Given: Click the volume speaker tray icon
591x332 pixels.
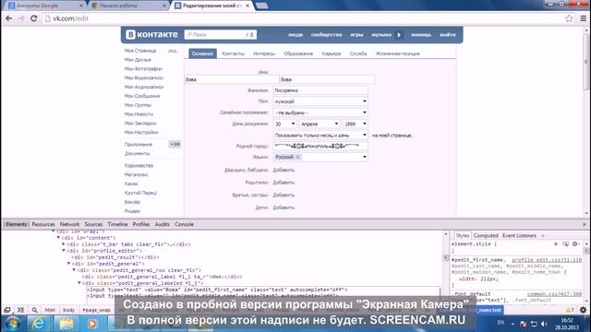Looking at the screenshot, I should [544, 324].
